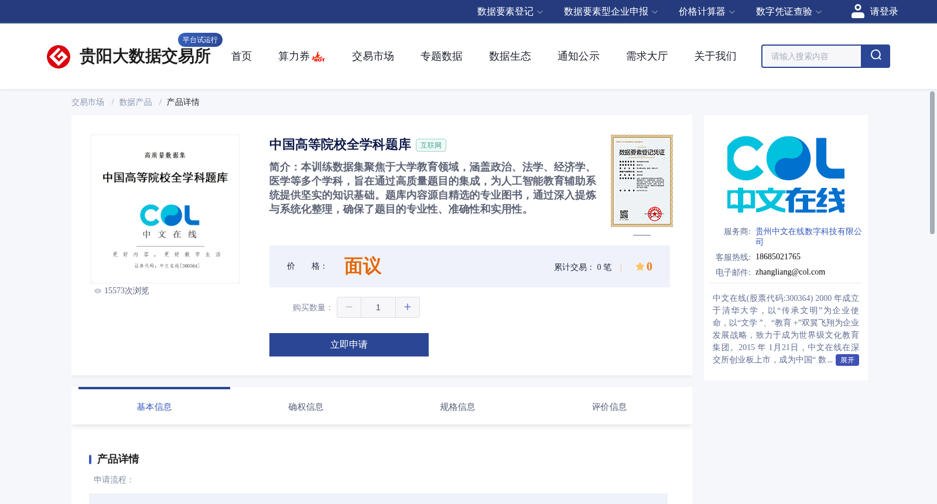Screen dimensions: 937x504
Task: Click 请登录 link
Action: click(x=884, y=12)
